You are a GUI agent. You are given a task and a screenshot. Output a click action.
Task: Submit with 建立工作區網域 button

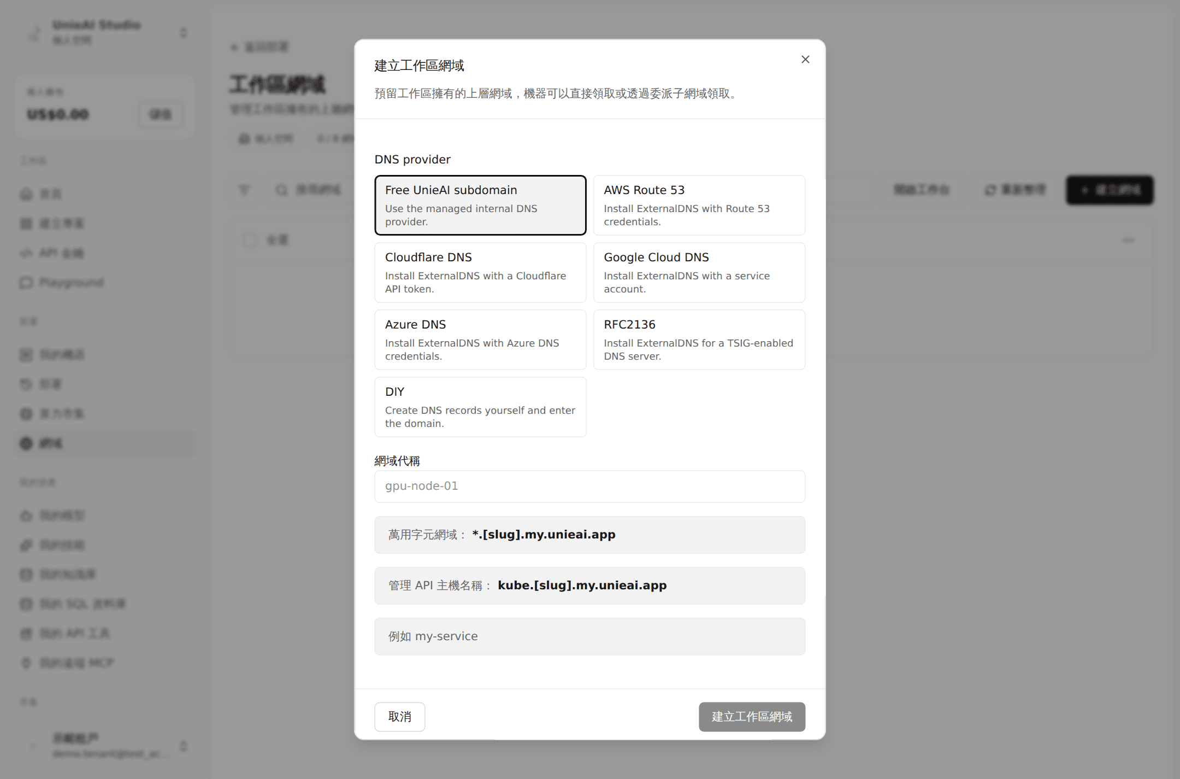click(x=752, y=717)
